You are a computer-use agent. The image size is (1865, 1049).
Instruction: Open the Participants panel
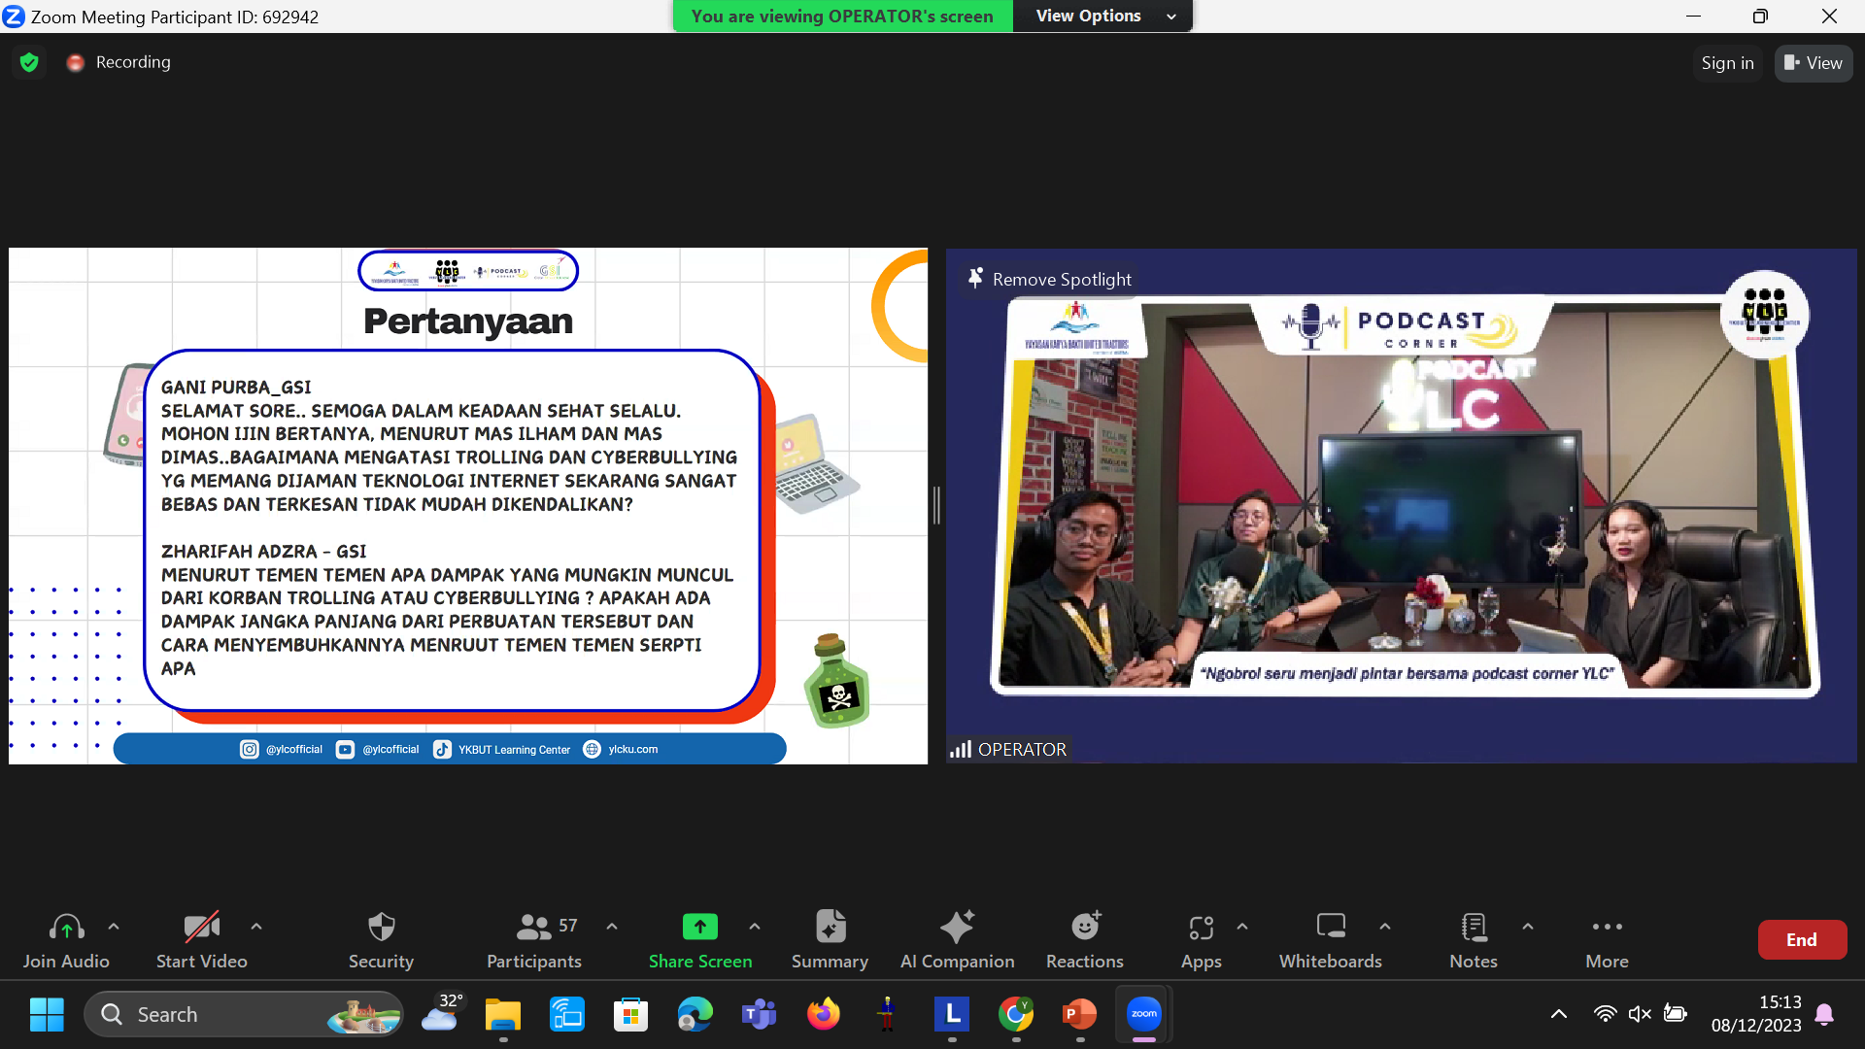point(533,929)
